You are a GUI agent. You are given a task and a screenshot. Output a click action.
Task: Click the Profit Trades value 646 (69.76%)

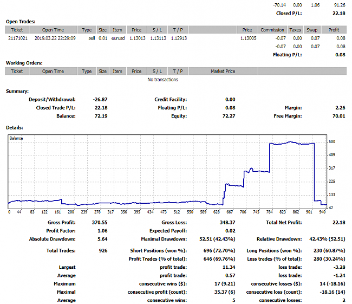tap(219, 259)
